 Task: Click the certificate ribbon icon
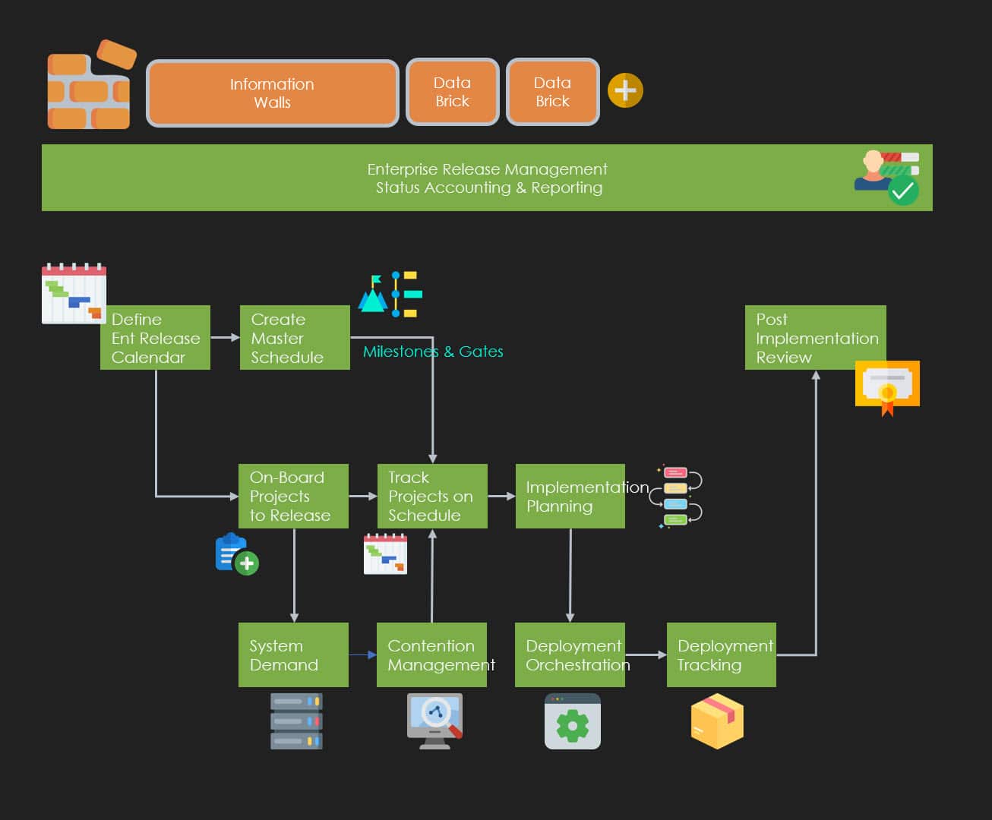pos(887,388)
